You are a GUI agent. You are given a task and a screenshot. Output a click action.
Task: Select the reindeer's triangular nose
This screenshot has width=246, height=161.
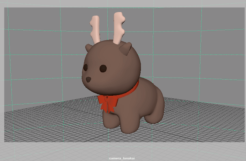coord(89,79)
